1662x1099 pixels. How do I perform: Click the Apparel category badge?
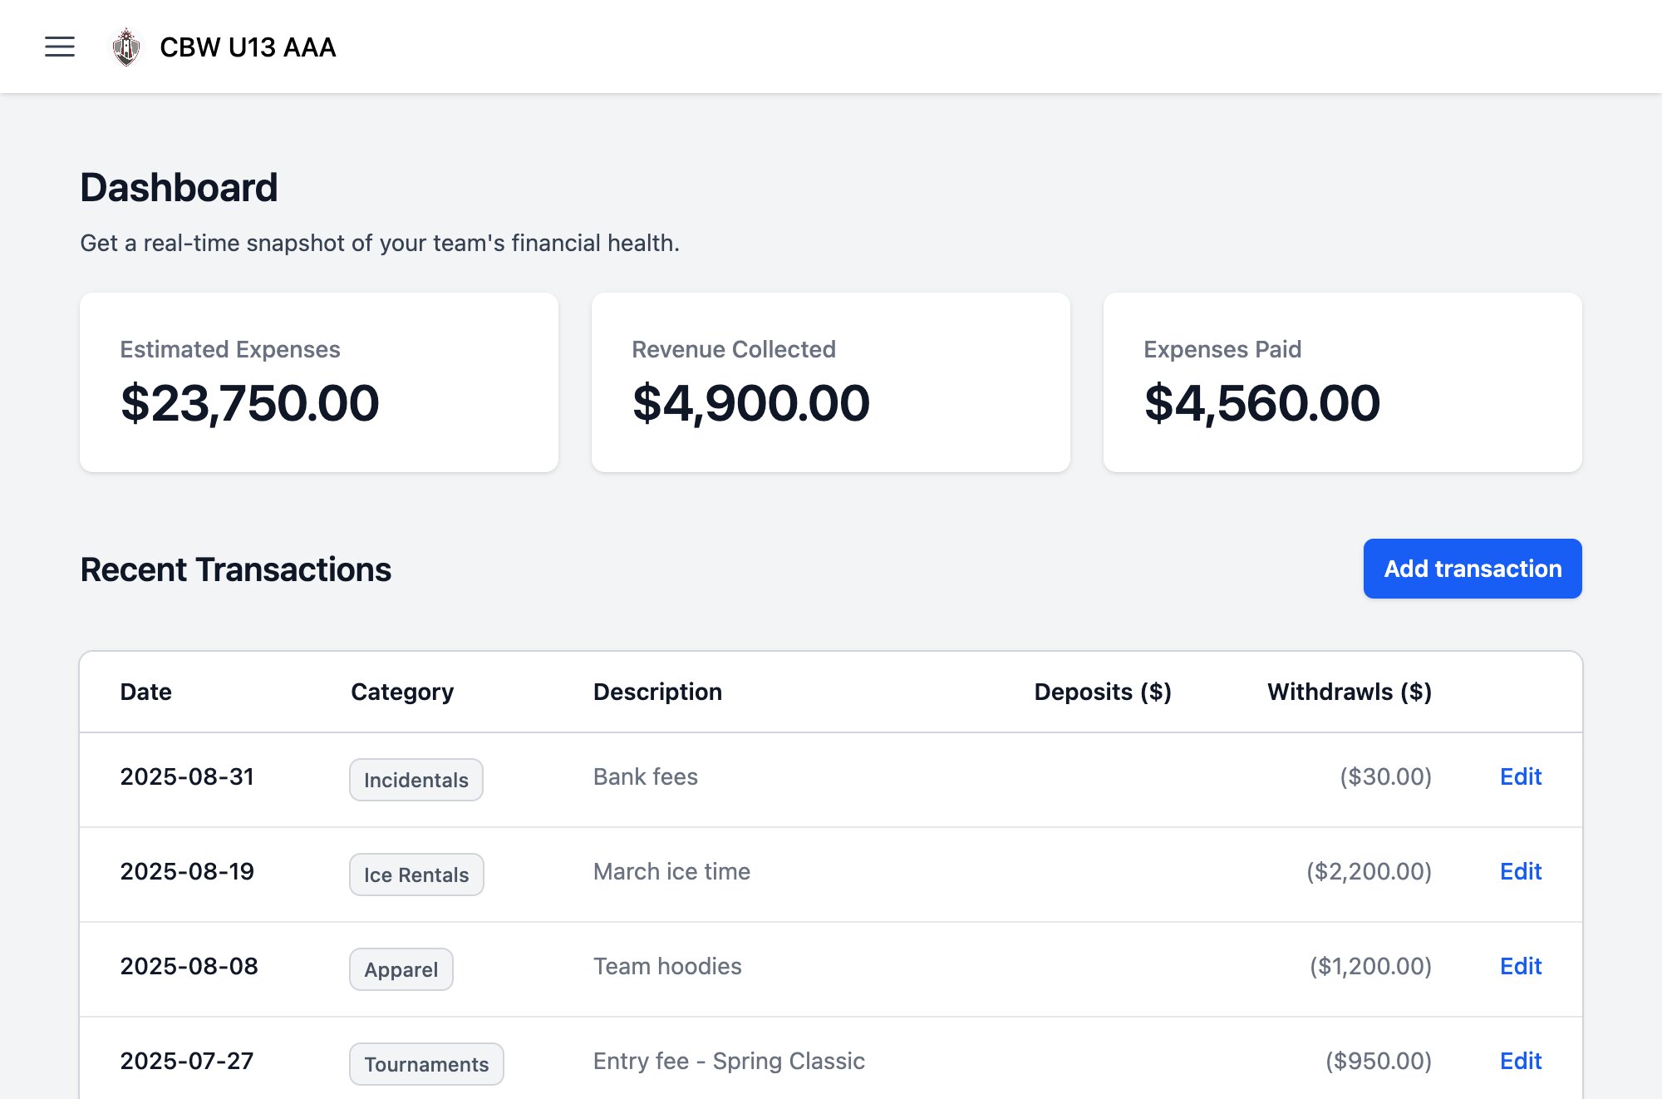click(401, 969)
